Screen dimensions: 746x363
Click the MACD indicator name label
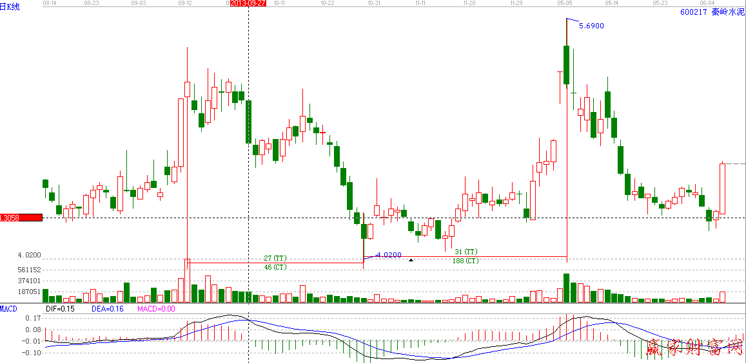click(x=9, y=309)
